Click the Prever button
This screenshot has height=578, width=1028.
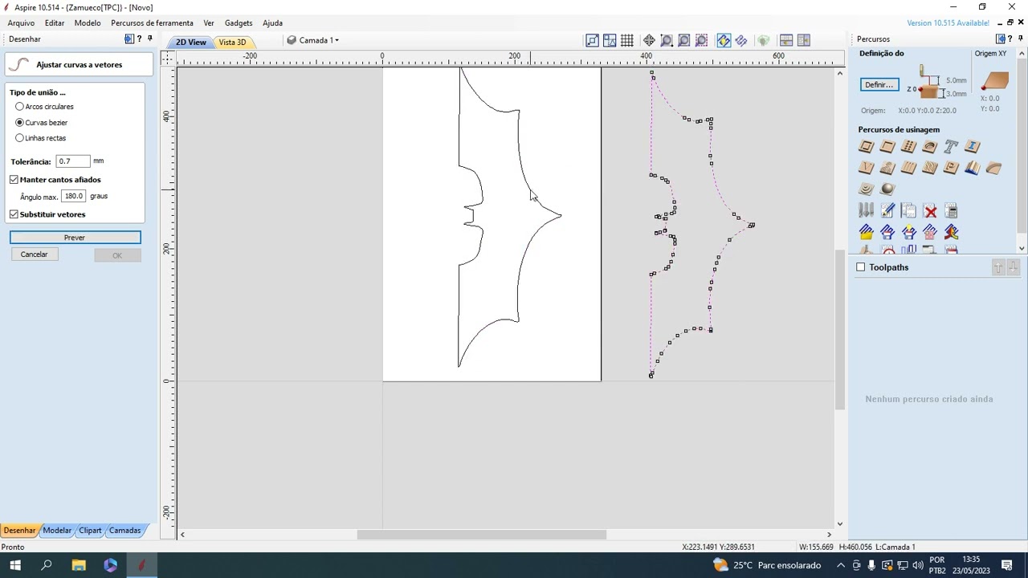coord(75,238)
